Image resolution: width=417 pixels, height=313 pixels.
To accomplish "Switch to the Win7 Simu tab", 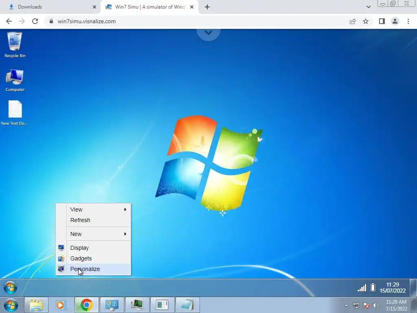I will pyautogui.click(x=150, y=7).
